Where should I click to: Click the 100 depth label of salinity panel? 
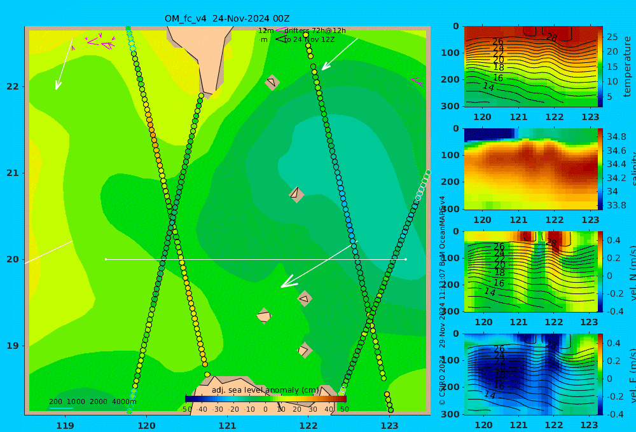pos(450,155)
